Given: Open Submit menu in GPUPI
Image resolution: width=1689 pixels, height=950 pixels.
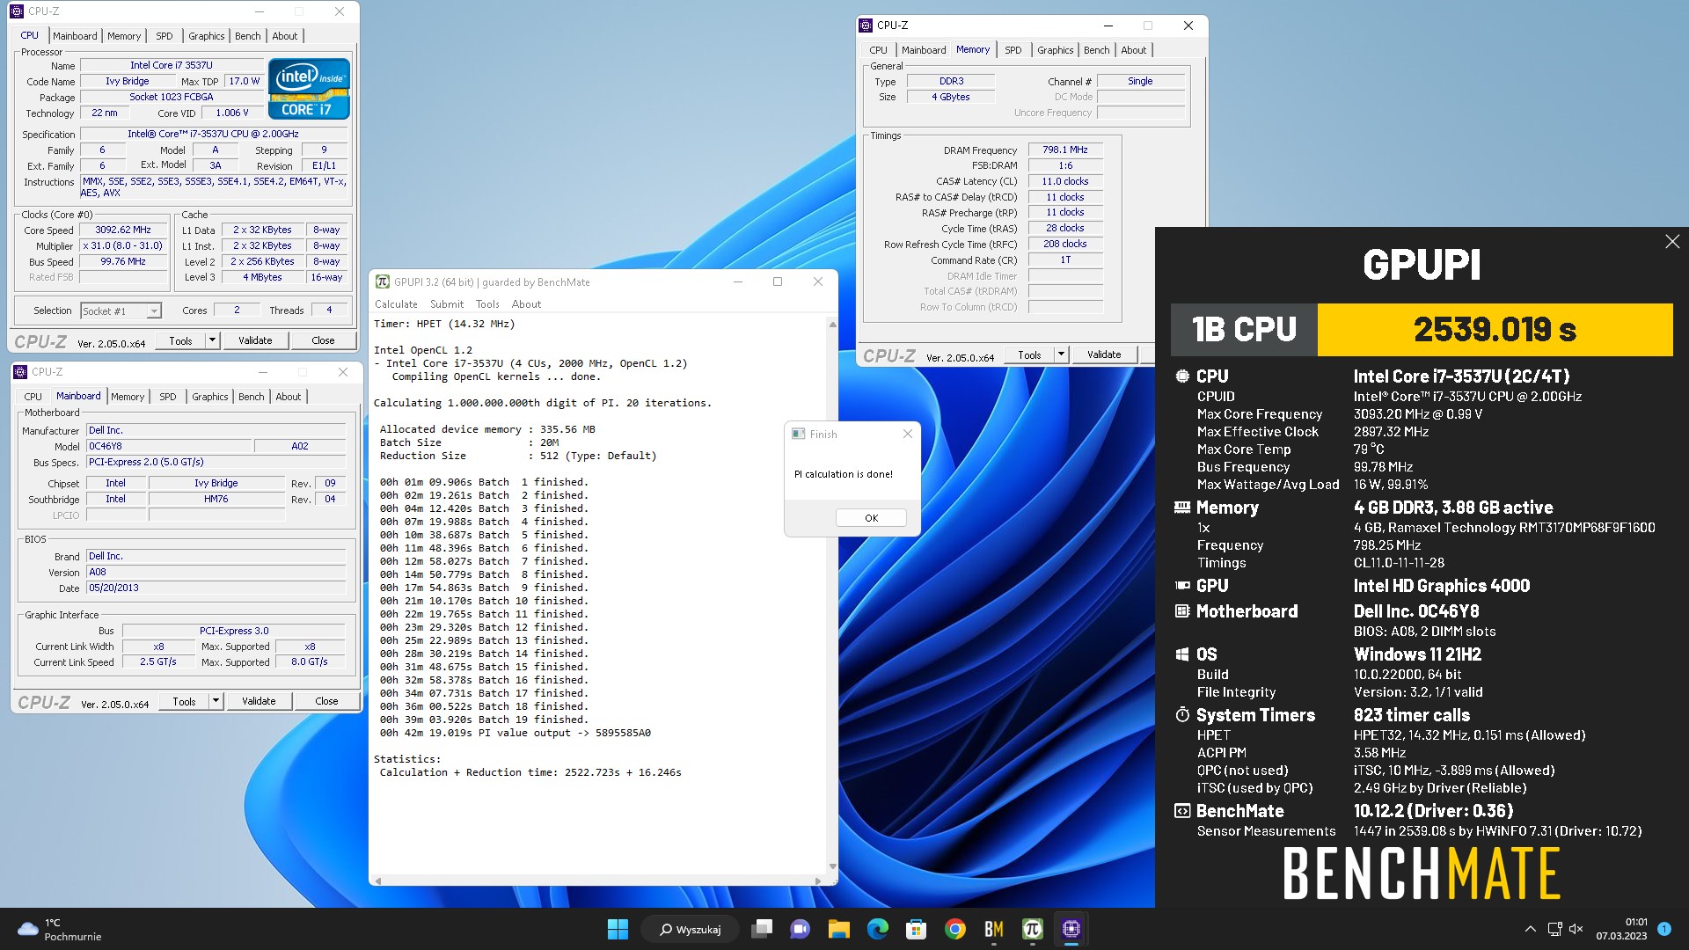Looking at the screenshot, I should [447, 304].
